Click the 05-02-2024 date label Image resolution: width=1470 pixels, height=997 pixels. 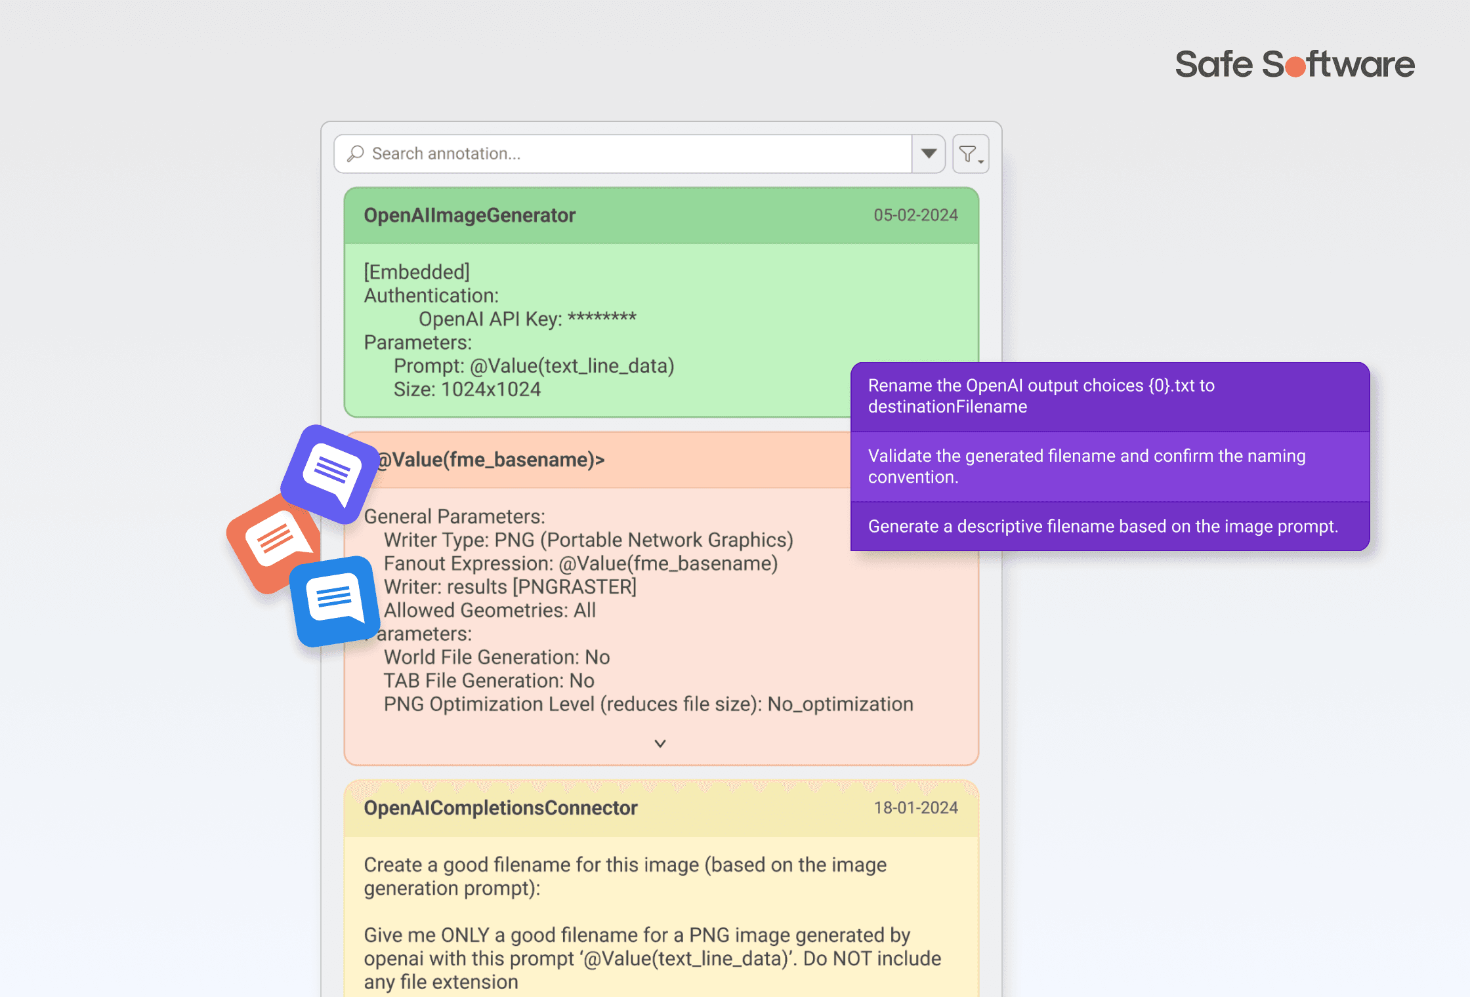coord(915,216)
